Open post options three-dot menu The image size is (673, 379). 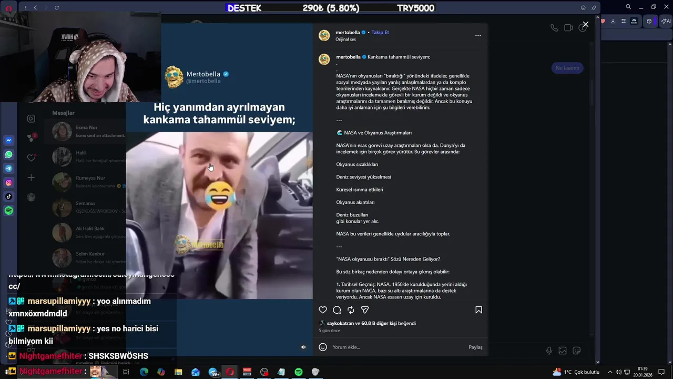pyautogui.click(x=478, y=35)
